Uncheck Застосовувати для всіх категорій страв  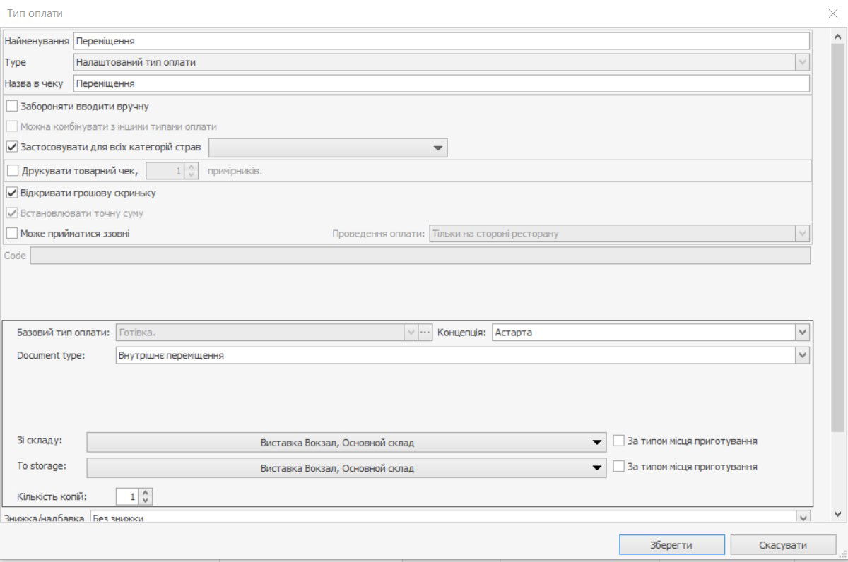(x=12, y=148)
